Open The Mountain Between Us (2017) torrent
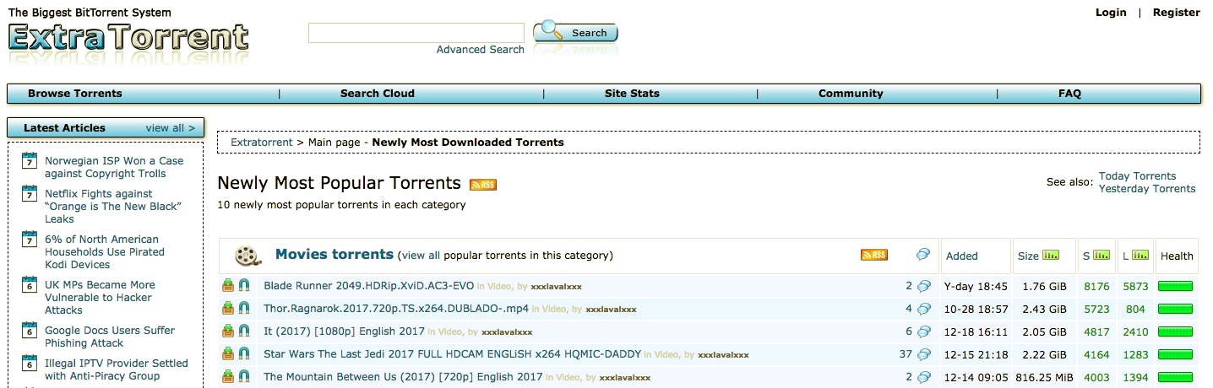1213x388 pixels. (403, 377)
